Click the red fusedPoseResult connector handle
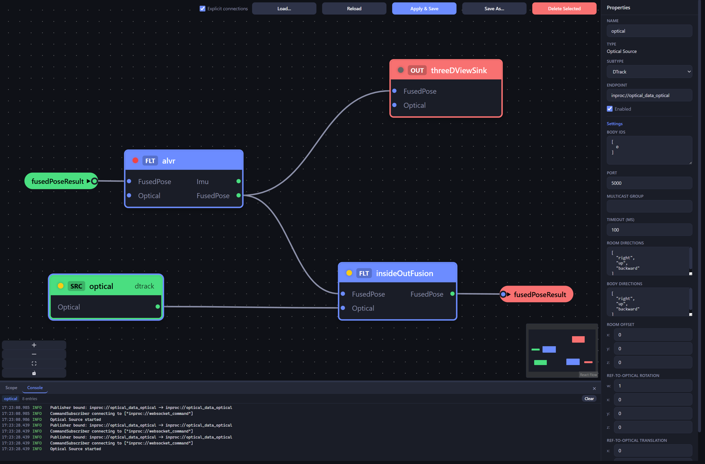705x464 pixels. 503,294
